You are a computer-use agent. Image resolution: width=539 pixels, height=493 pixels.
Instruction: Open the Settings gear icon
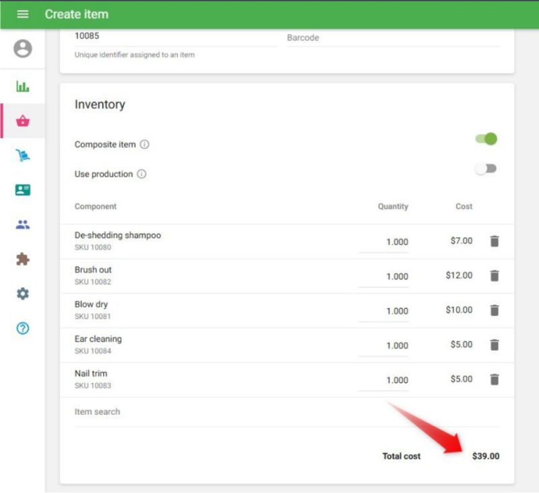pyautogui.click(x=23, y=294)
